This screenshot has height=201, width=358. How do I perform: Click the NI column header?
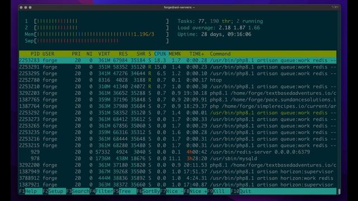89,54
